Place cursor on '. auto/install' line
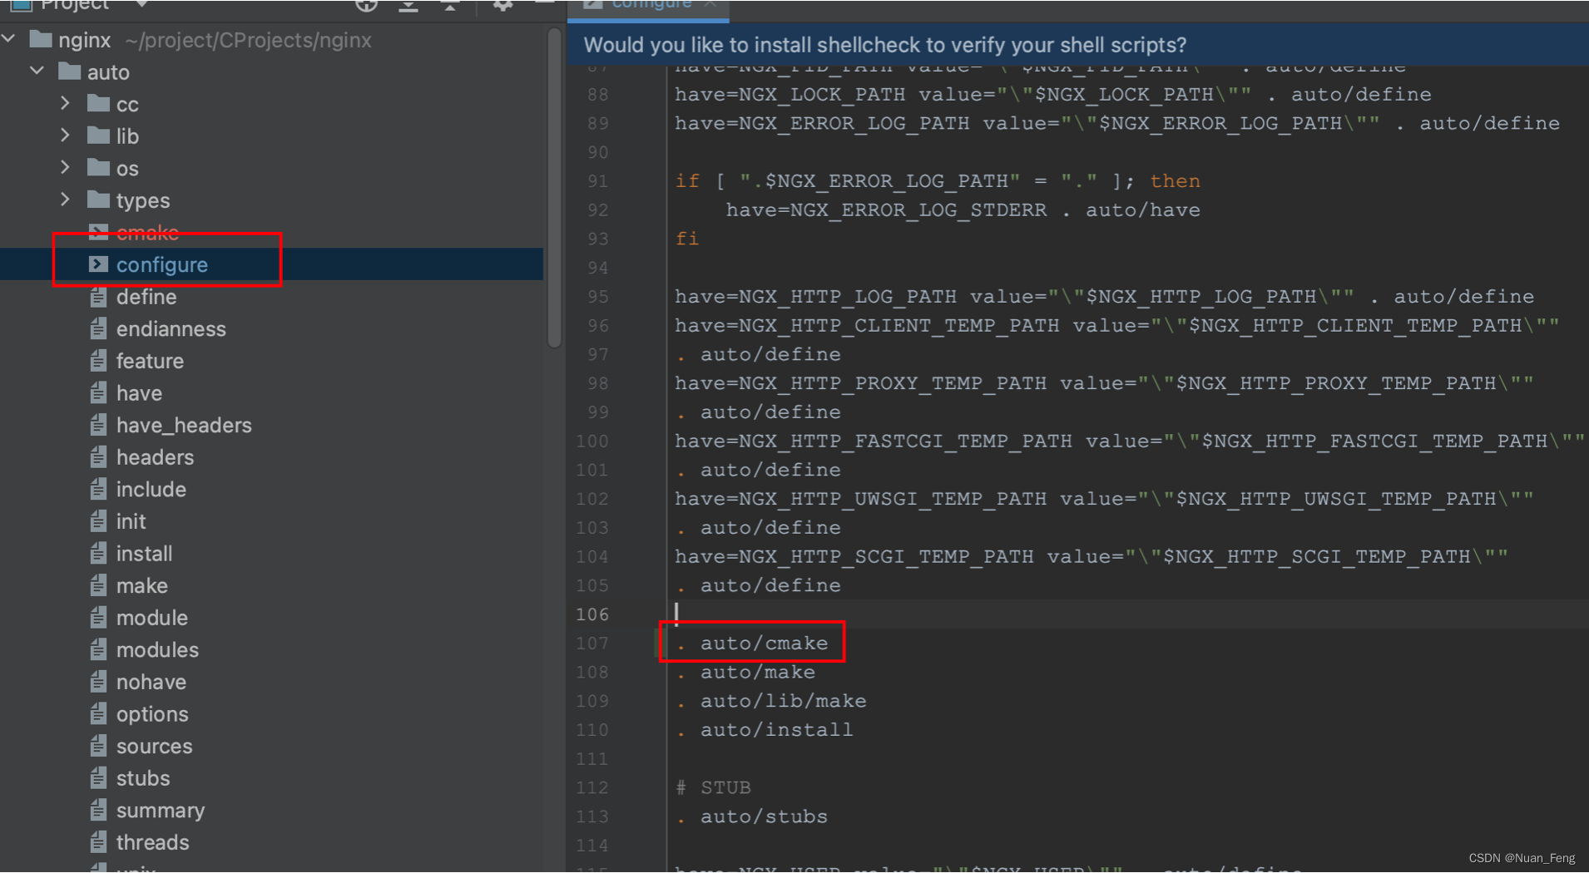This screenshot has height=873, width=1589. tap(765, 730)
